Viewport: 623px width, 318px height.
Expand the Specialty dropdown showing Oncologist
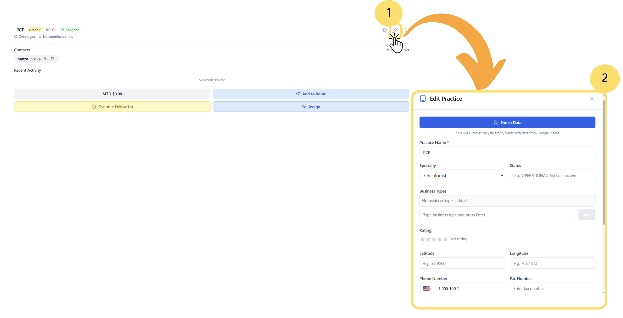tap(462, 176)
